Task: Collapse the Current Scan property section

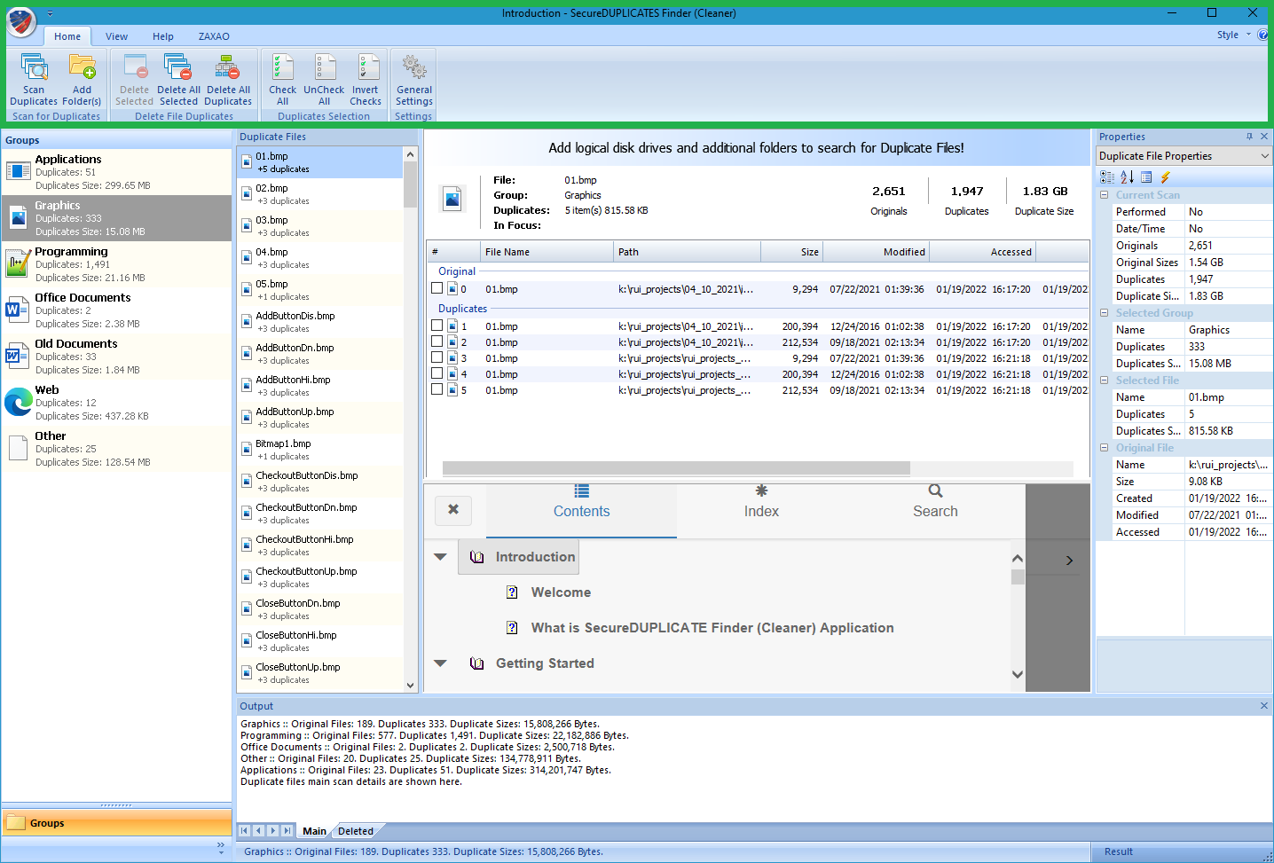Action: point(1105,195)
